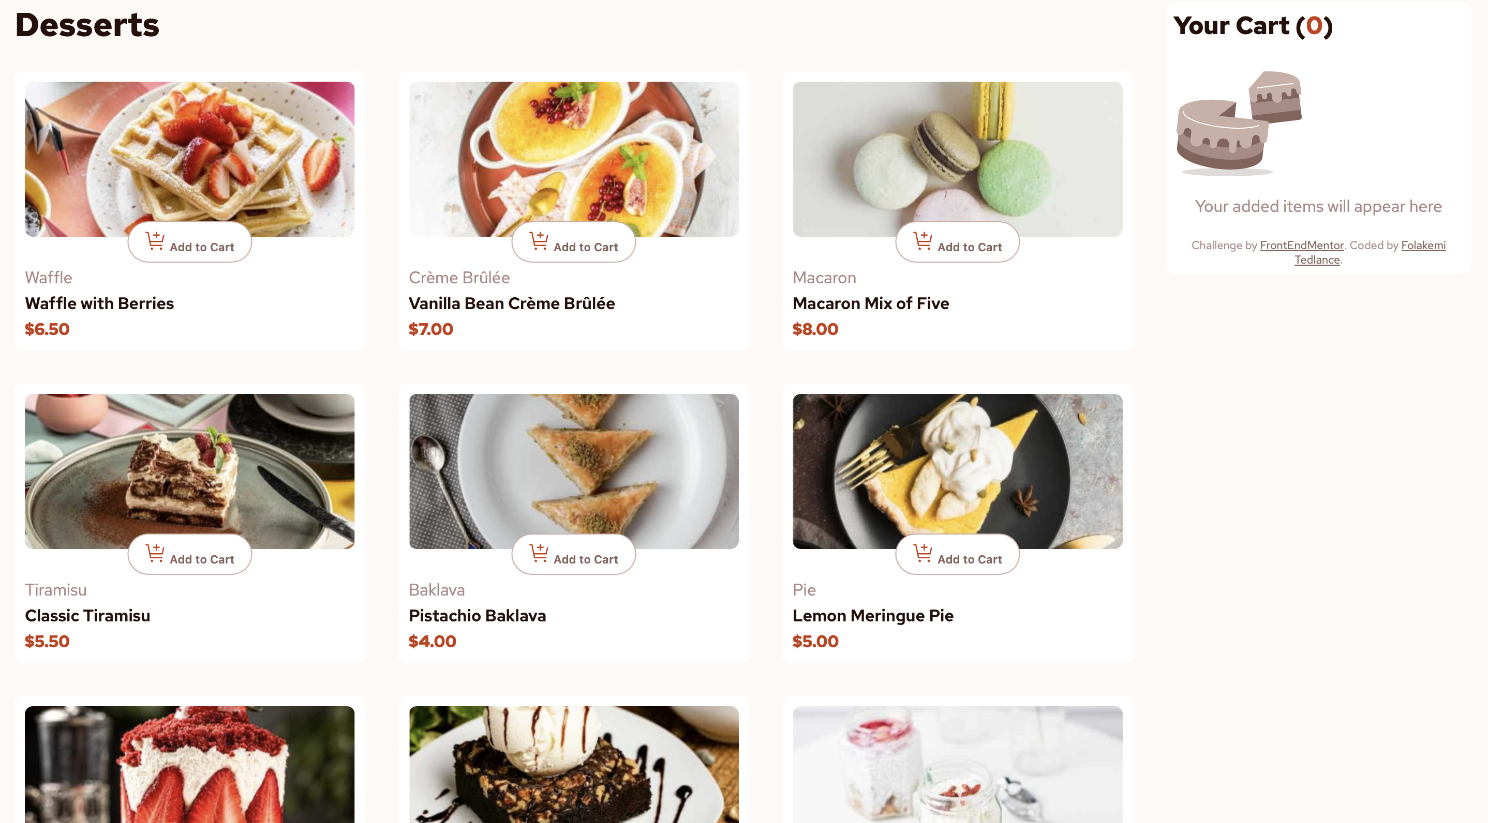
Task: Click the pistachio baklava photo
Action: (x=574, y=471)
